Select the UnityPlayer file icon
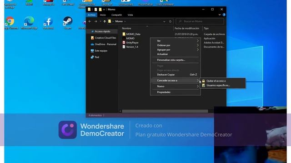291x163 pixels. (x=124, y=43)
